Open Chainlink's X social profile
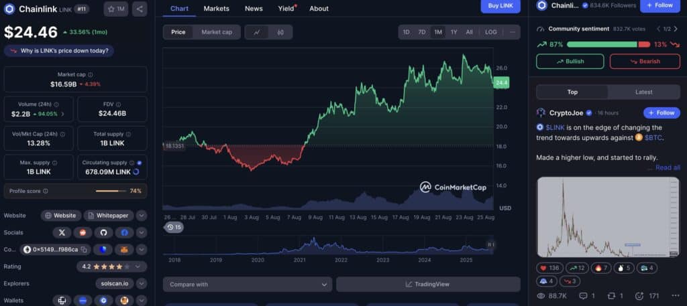 pos(62,232)
